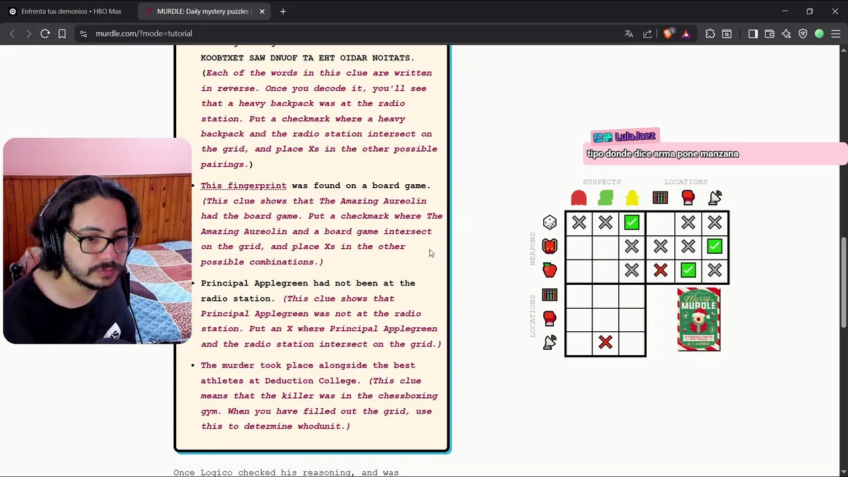Open the Brave VPN shield icon
848x477 pixels.
803,34
